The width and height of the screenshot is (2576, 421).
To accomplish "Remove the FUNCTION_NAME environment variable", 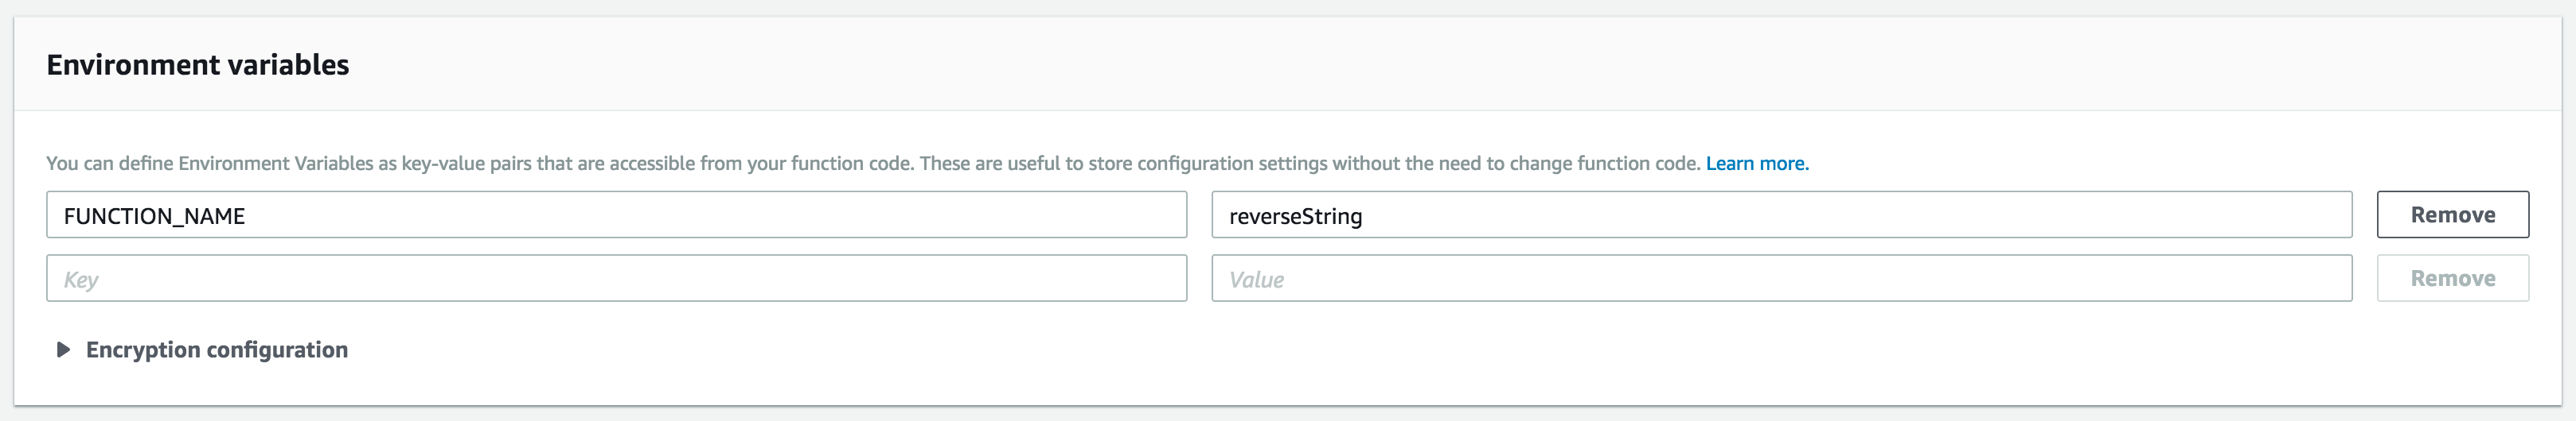I will 2452,214.
